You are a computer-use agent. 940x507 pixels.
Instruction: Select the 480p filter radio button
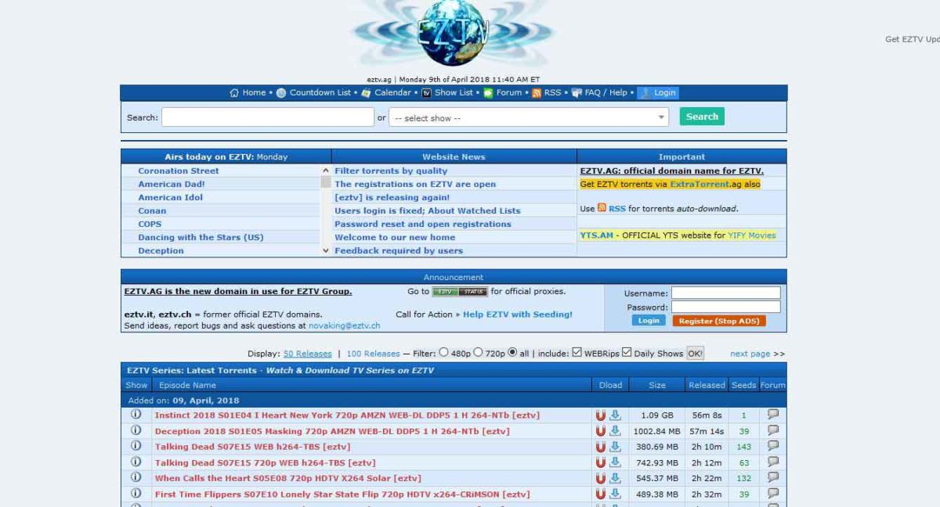[x=444, y=353]
